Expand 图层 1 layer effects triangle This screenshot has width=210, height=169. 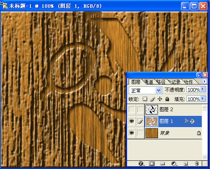click(x=186, y=121)
